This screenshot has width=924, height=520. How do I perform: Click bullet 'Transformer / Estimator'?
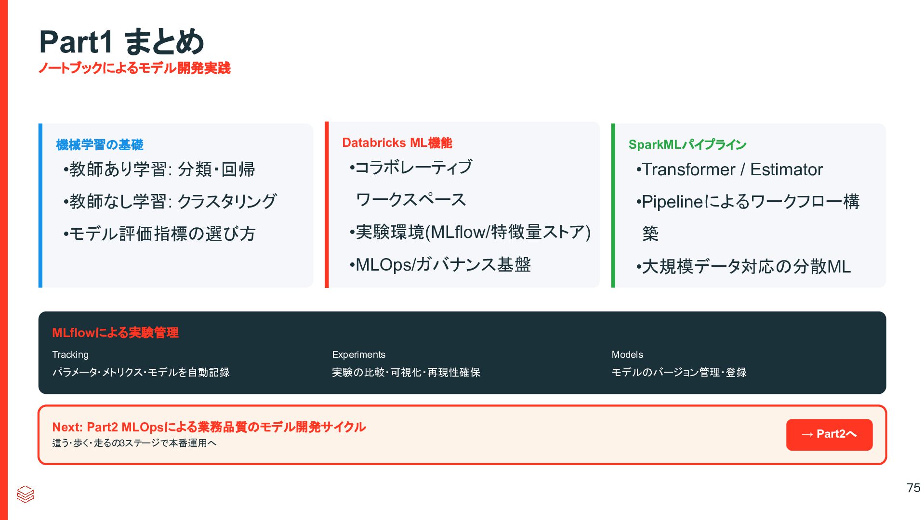[x=729, y=169]
